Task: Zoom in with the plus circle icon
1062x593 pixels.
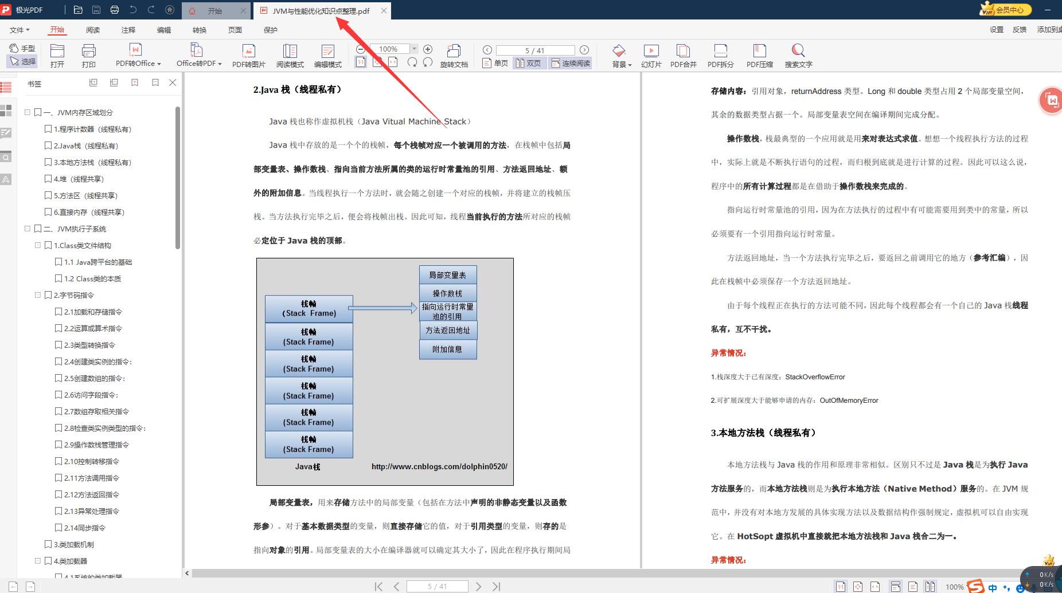Action: (428, 49)
